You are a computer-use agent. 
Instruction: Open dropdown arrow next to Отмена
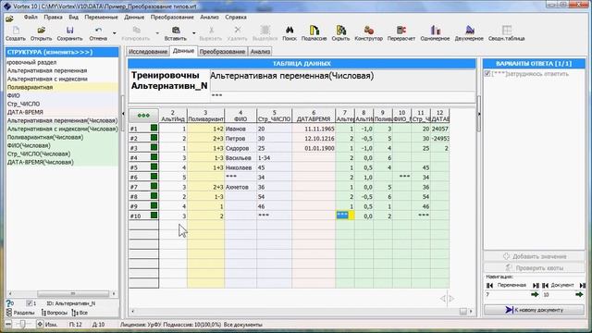115,33
